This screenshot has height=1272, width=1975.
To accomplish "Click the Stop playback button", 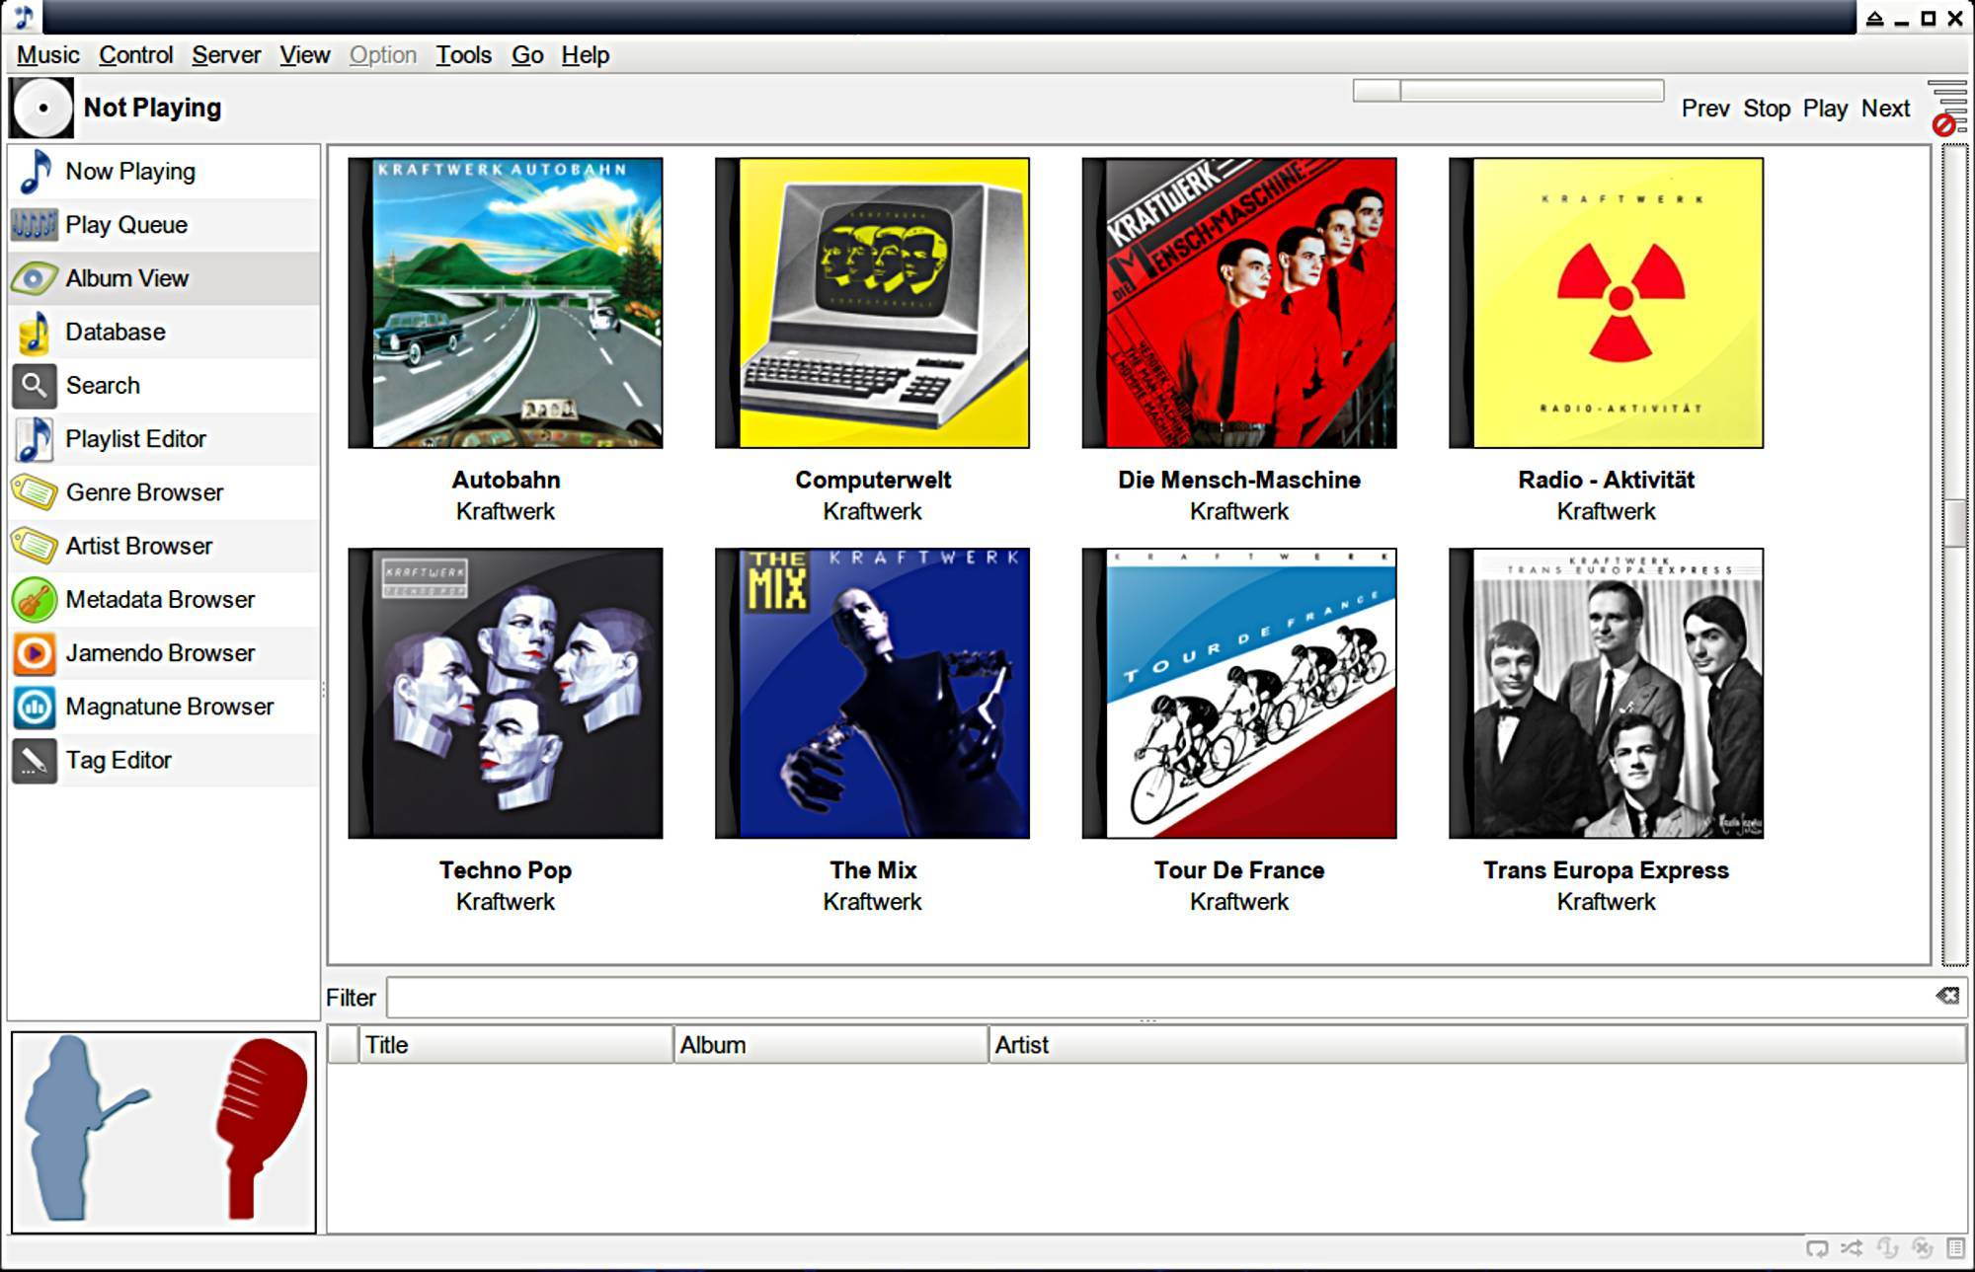I will [1766, 109].
